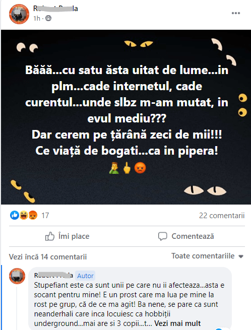Open the Toate comentariile dropdown
This screenshot has width=251, height=330.
coord(208,256)
